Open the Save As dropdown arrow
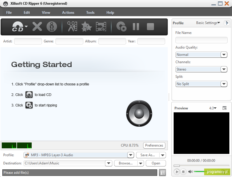Image resolution: width=232 pixels, height=177 pixels. [162, 155]
